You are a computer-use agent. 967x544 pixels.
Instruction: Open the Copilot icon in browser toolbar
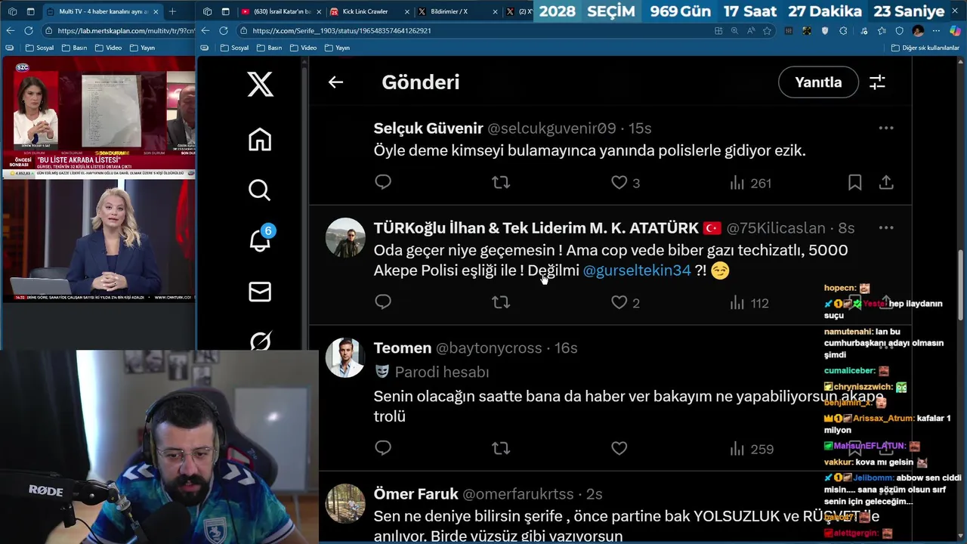[x=955, y=31]
